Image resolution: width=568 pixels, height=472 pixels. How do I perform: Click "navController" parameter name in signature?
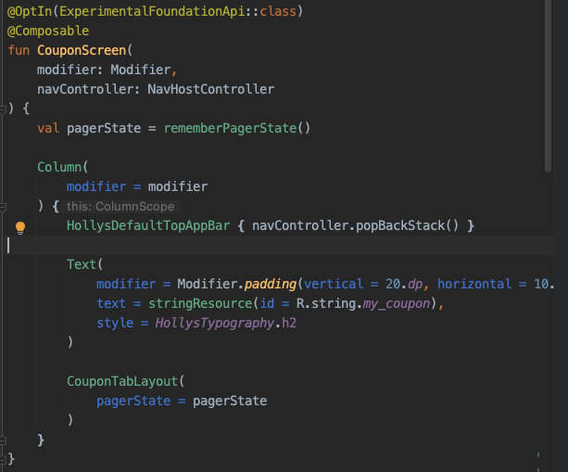pyautogui.click(x=85, y=89)
